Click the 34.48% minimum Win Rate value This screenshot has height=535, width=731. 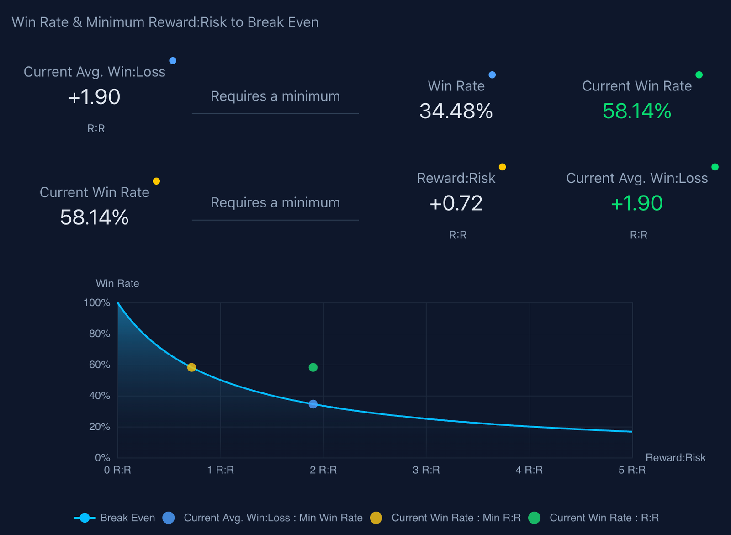tap(456, 111)
